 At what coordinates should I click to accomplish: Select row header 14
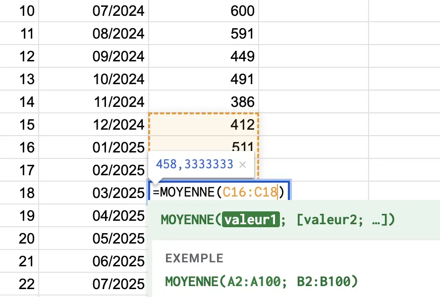pyautogui.click(x=19, y=101)
